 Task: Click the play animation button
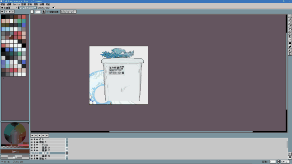(40, 136)
